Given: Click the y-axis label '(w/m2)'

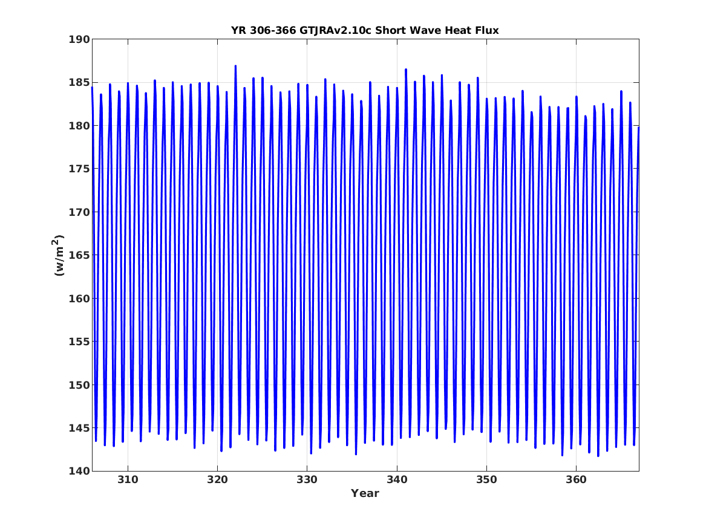Looking at the screenshot, I should click(x=59, y=255).
